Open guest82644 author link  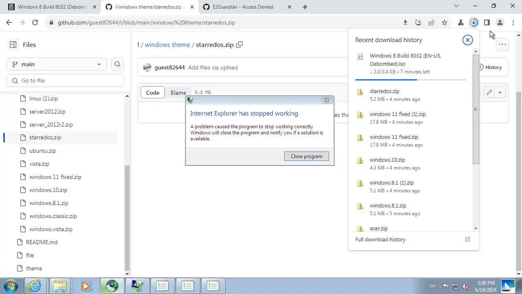[170, 67]
